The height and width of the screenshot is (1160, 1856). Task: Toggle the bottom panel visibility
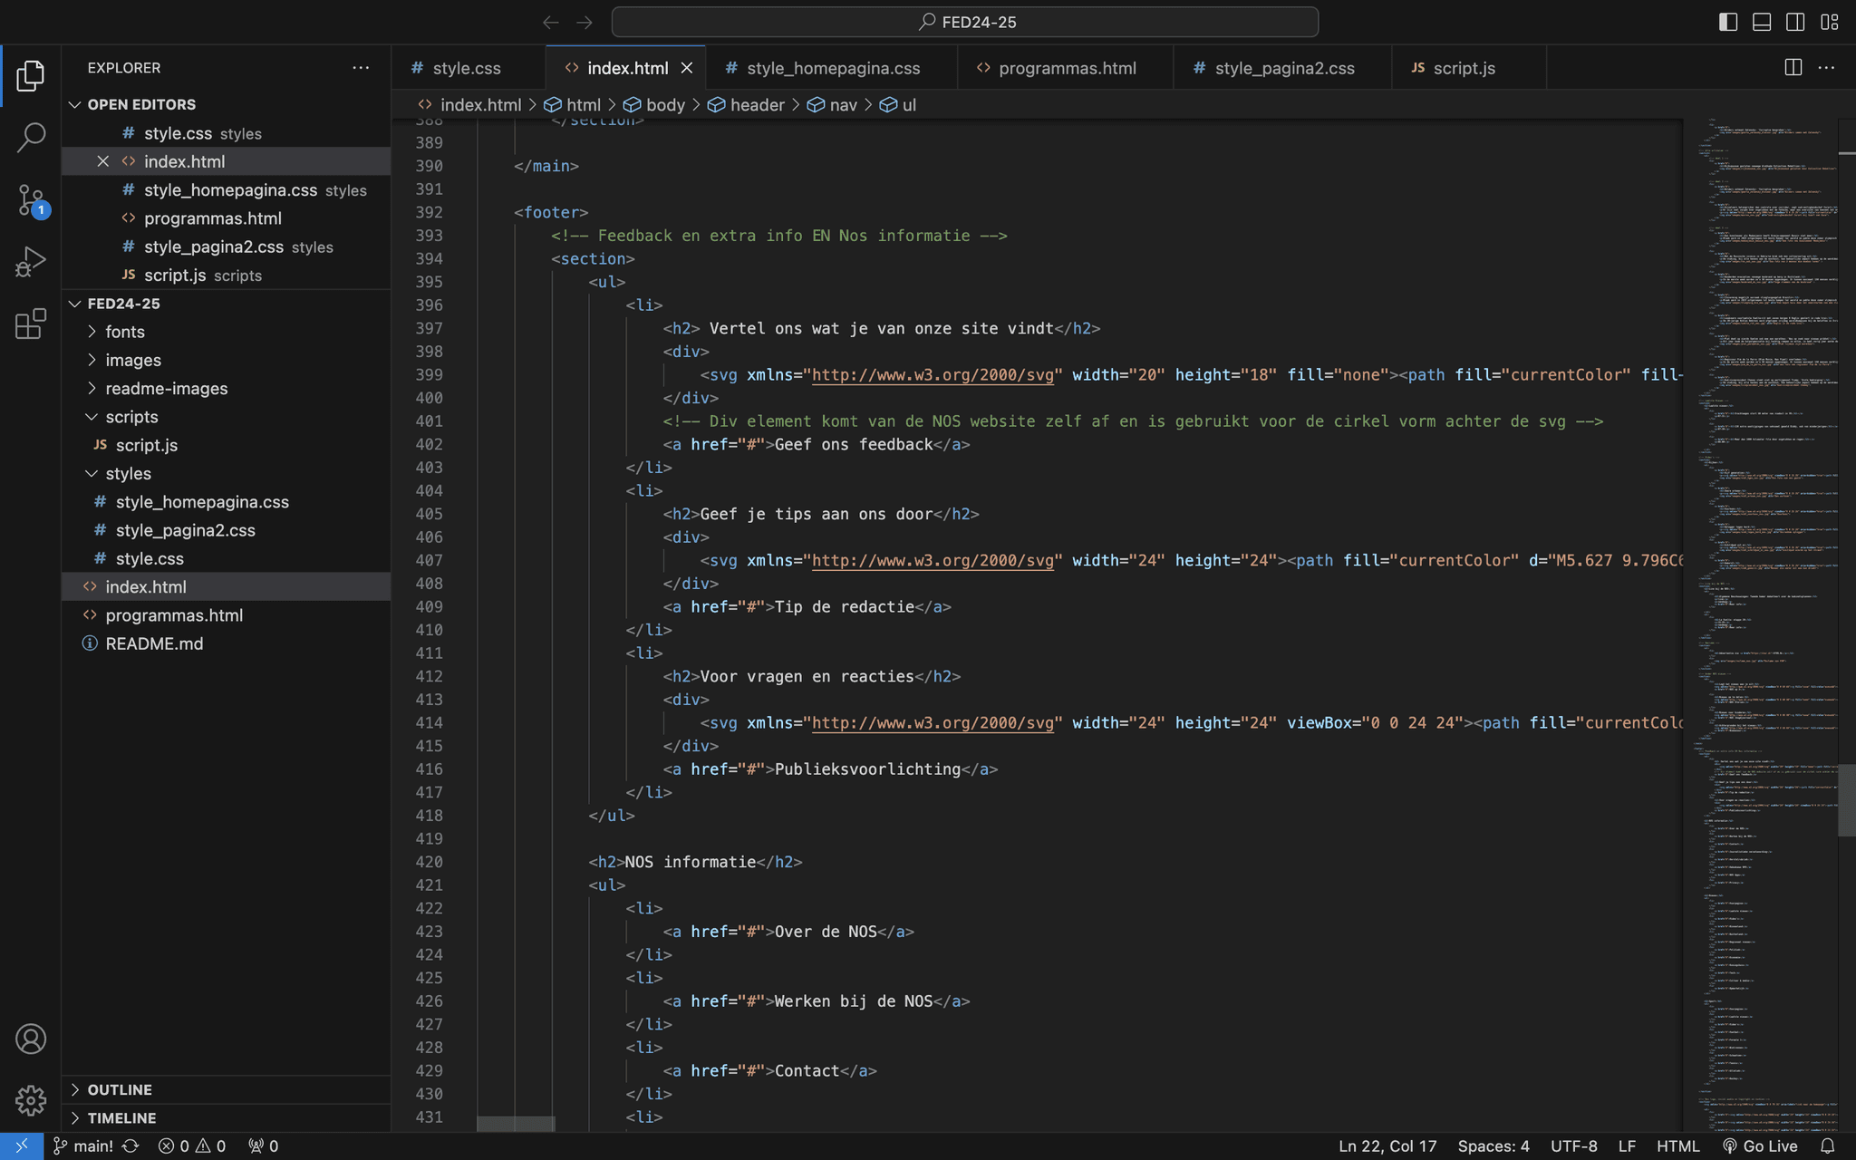tap(1761, 22)
